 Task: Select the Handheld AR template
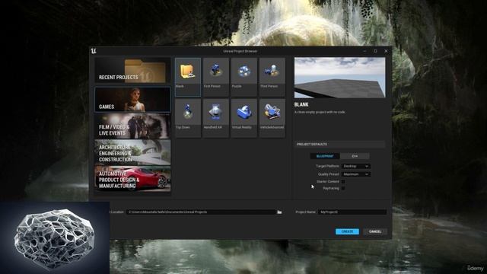(x=216, y=118)
